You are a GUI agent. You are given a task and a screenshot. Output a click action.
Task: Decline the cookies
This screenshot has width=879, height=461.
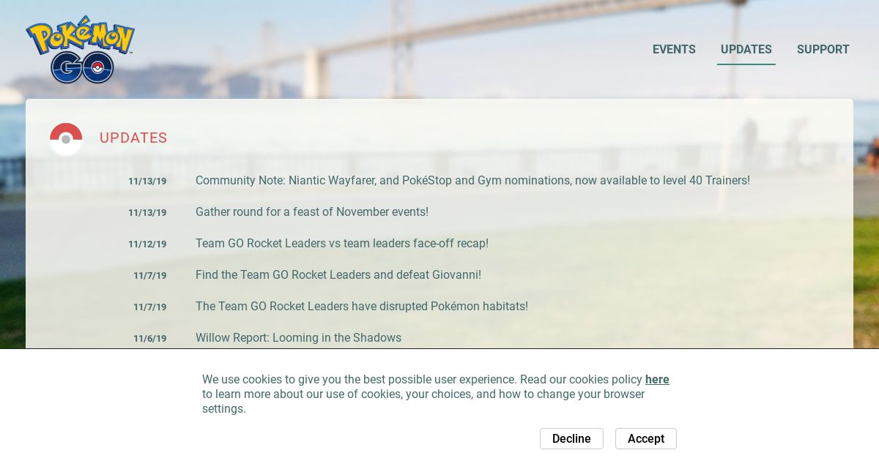[x=571, y=438]
